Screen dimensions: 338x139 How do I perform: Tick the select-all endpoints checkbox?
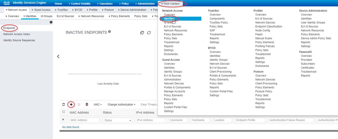[x=64, y=112]
